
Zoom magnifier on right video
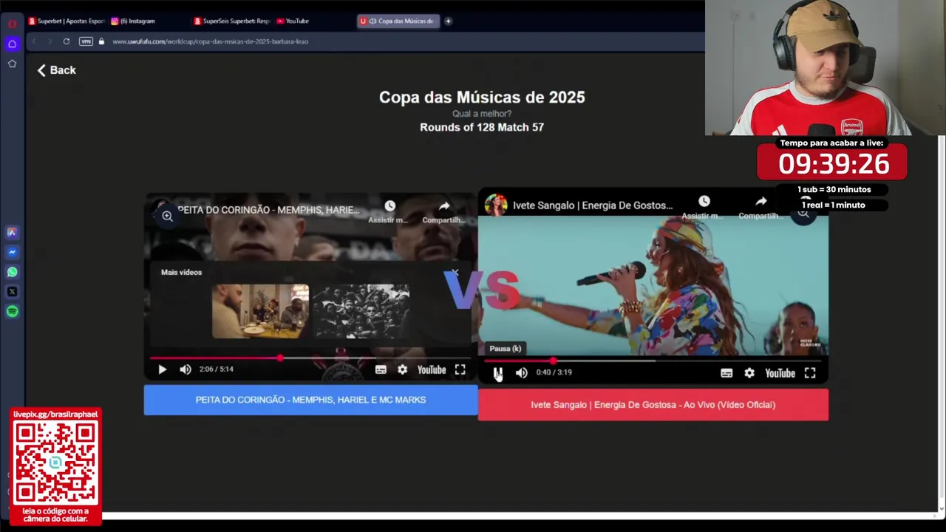point(803,214)
